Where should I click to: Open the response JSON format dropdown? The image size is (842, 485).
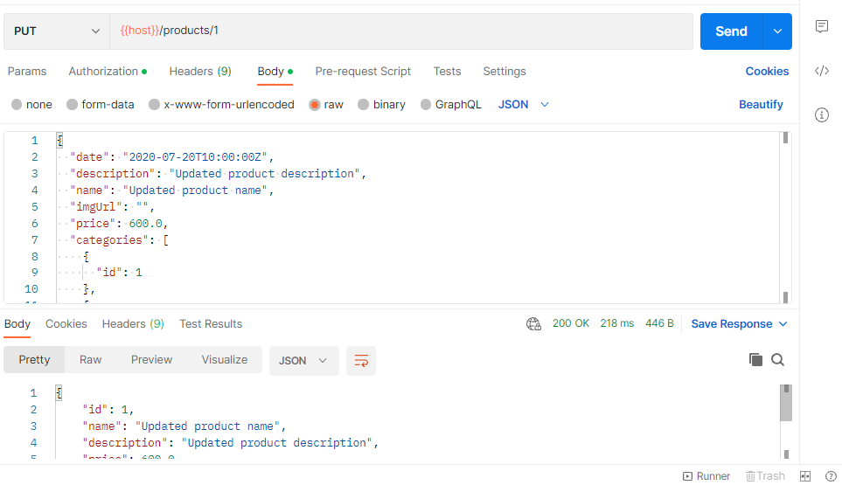click(304, 361)
